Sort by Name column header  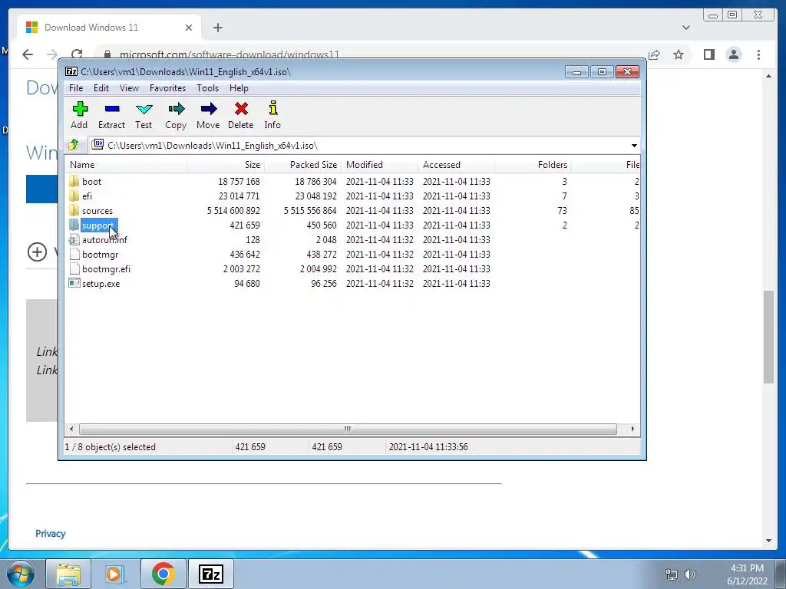[x=127, y=165]
